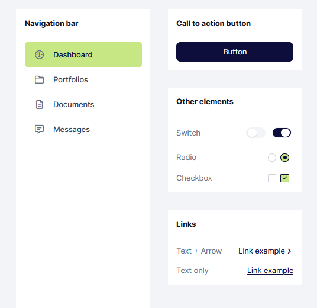Viewport: 317px width, 308px height.
Task: Open the Dashboard navigation item
Action: 83,54
